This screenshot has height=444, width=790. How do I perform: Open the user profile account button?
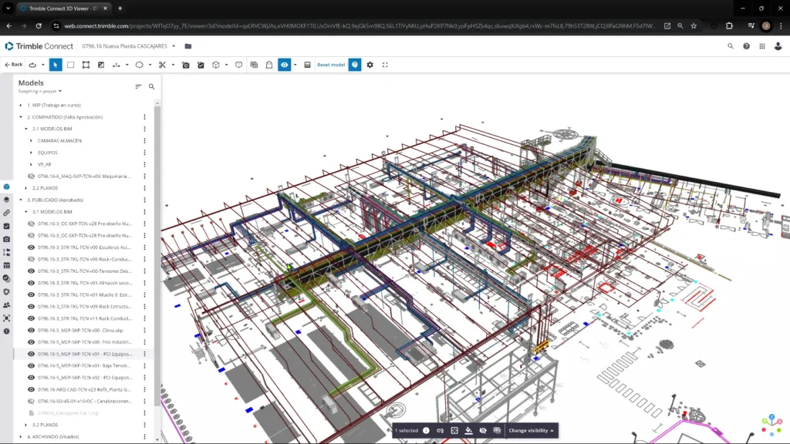778,46
